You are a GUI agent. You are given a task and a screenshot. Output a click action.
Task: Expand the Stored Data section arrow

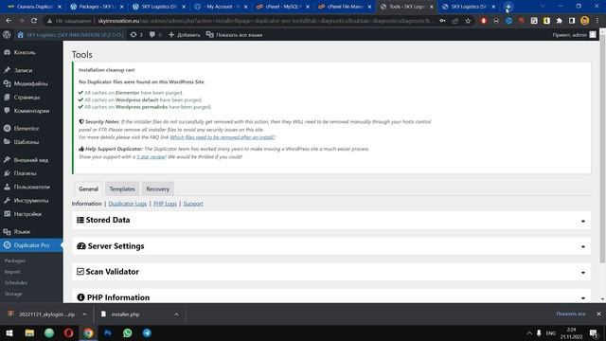[583, 221]
